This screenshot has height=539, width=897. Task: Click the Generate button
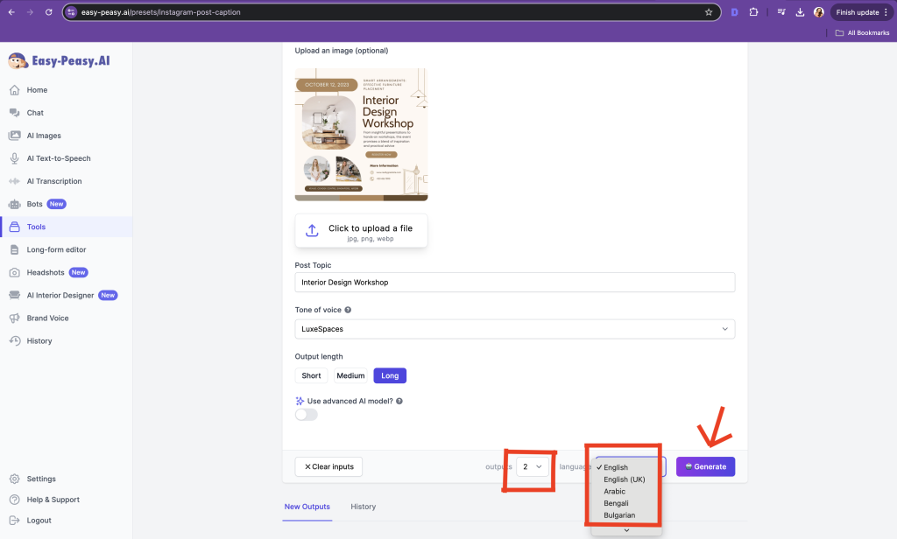[x=705, y=466]
